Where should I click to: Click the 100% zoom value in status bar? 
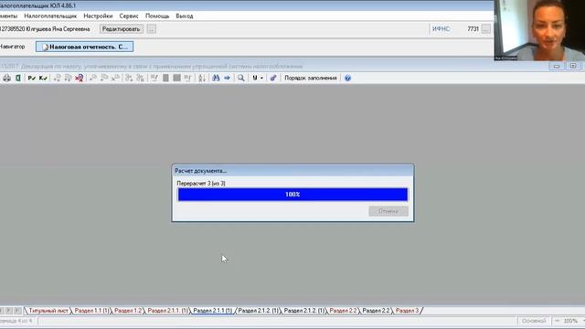point(570,321)
